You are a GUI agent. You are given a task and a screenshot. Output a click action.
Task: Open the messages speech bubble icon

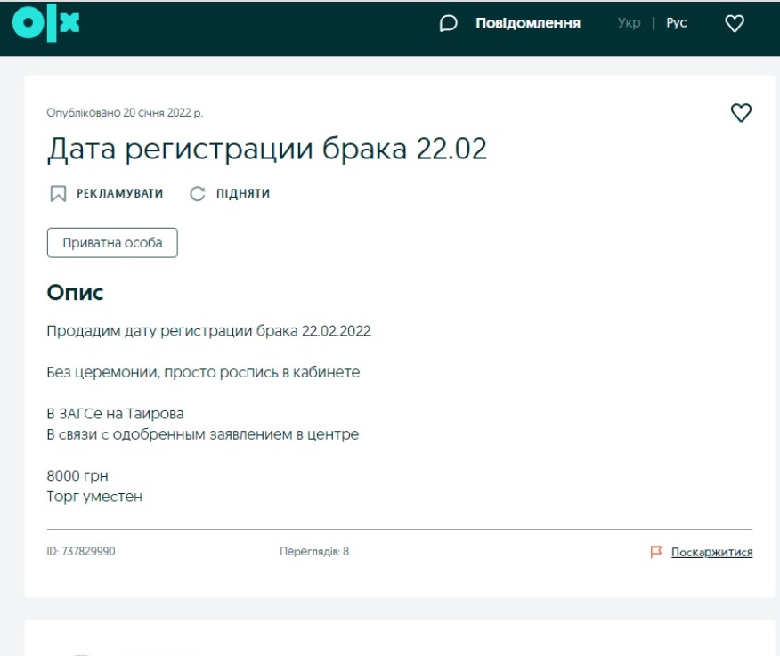[x=448, y=23]
